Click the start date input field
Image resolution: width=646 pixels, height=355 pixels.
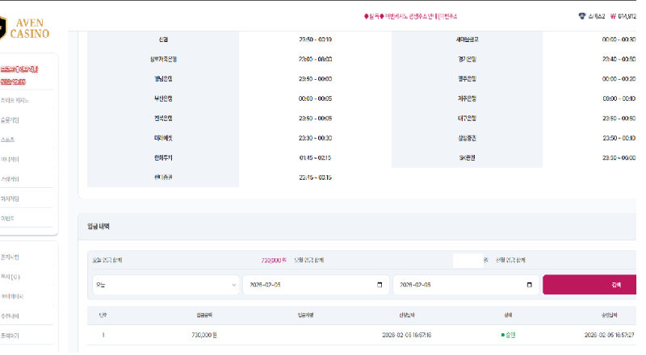tap(307, 285)
